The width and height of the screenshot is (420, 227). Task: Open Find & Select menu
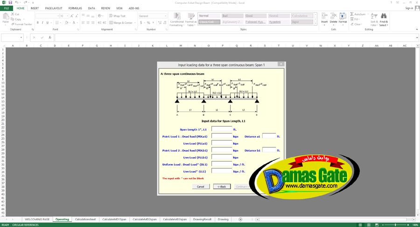coord(384,20)
